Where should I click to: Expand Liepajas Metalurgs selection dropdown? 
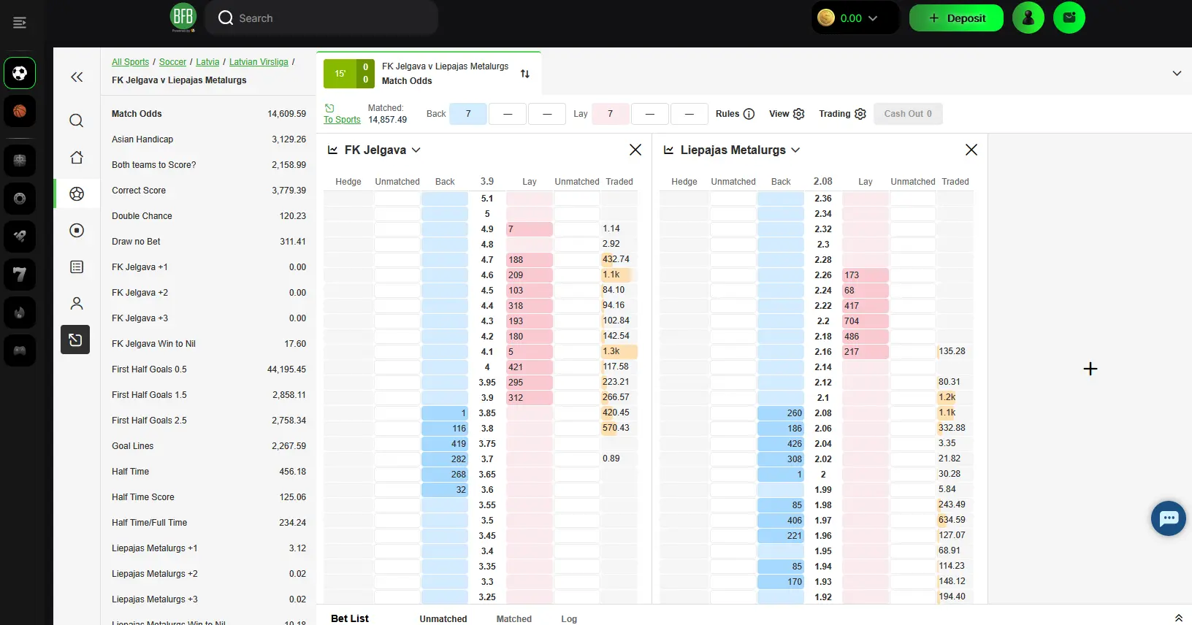click(795, 150)
